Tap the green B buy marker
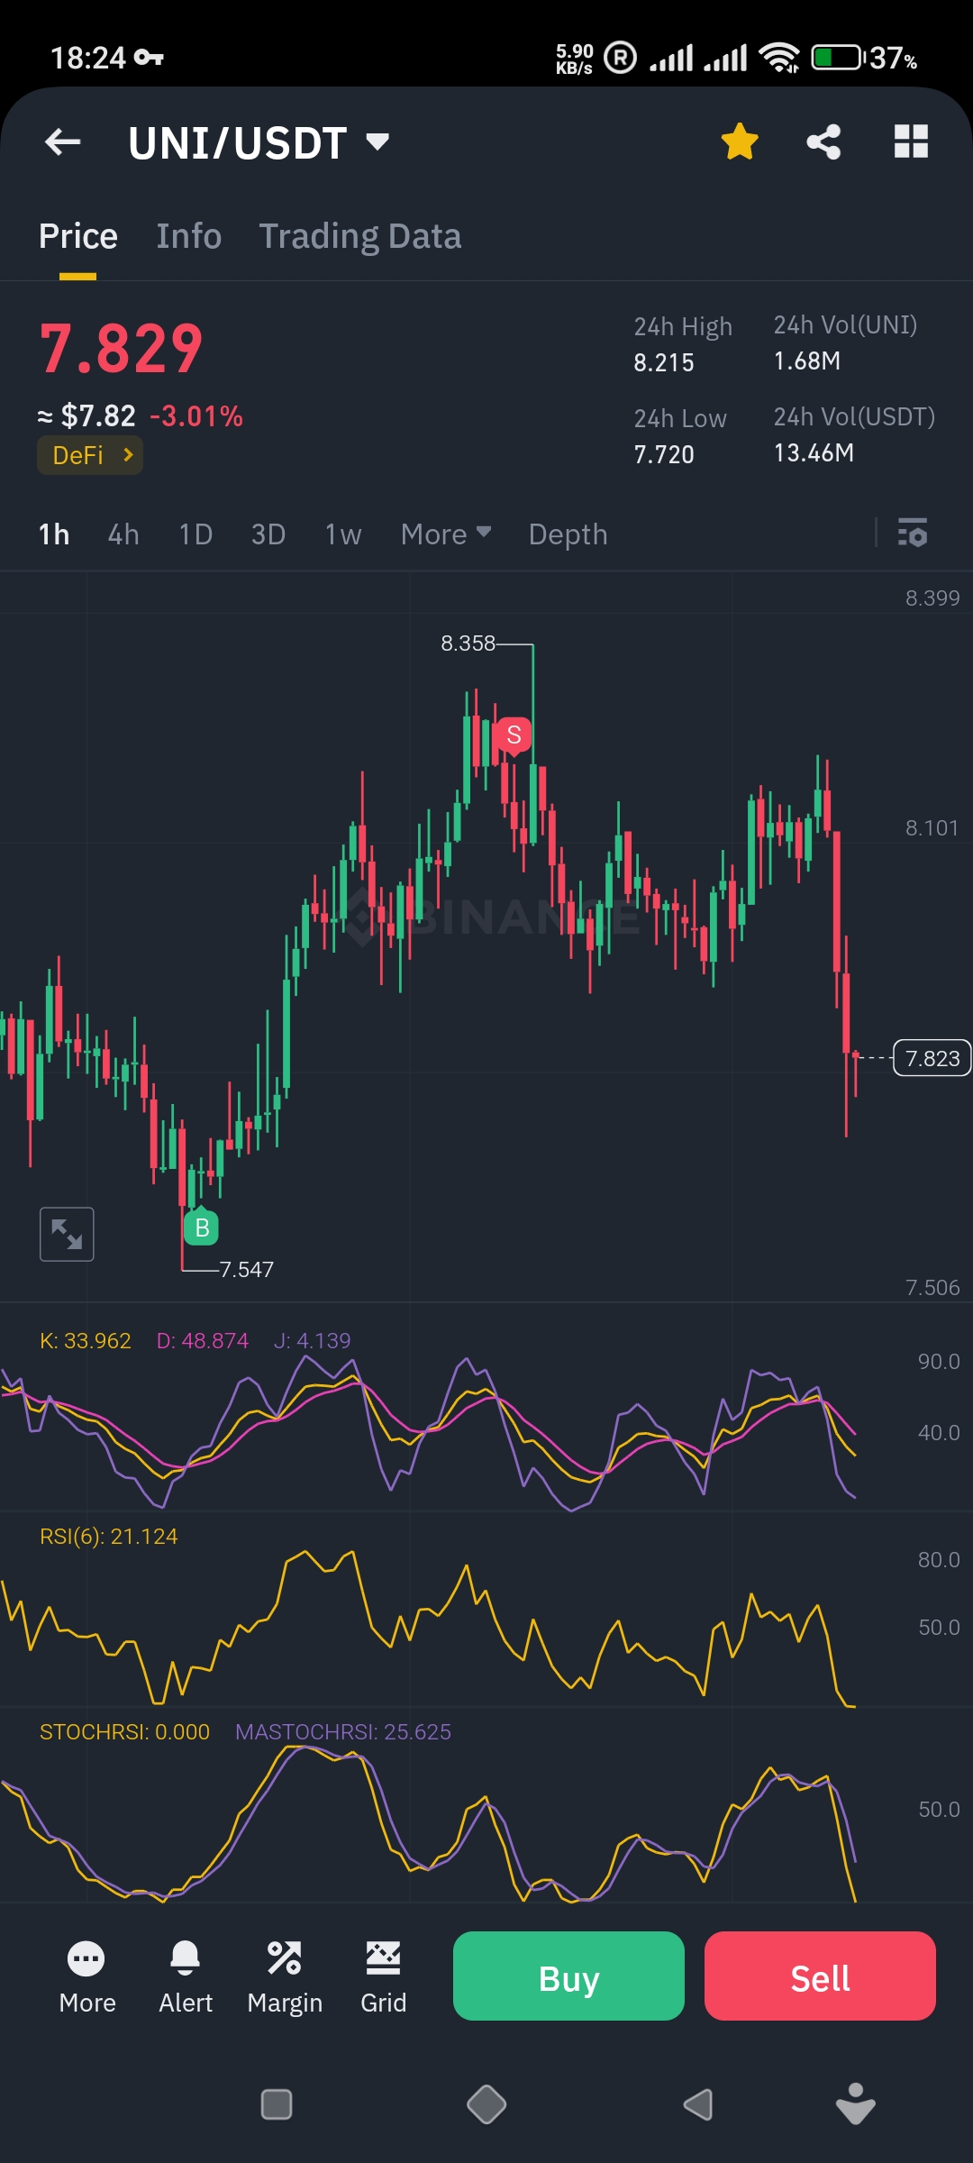 tap(202, 1227)
